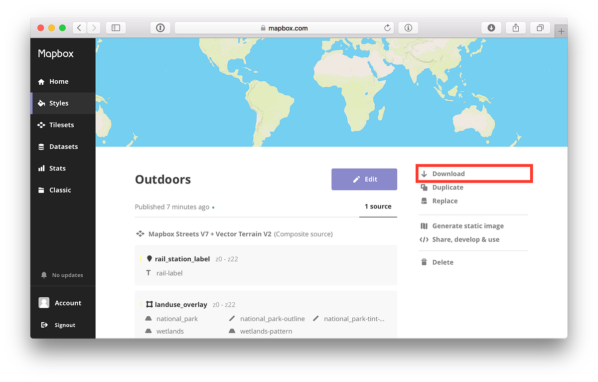The height and width of the screenshot is (382, 598).
Task: Open the Account profile icon
Action: [45, 303]
